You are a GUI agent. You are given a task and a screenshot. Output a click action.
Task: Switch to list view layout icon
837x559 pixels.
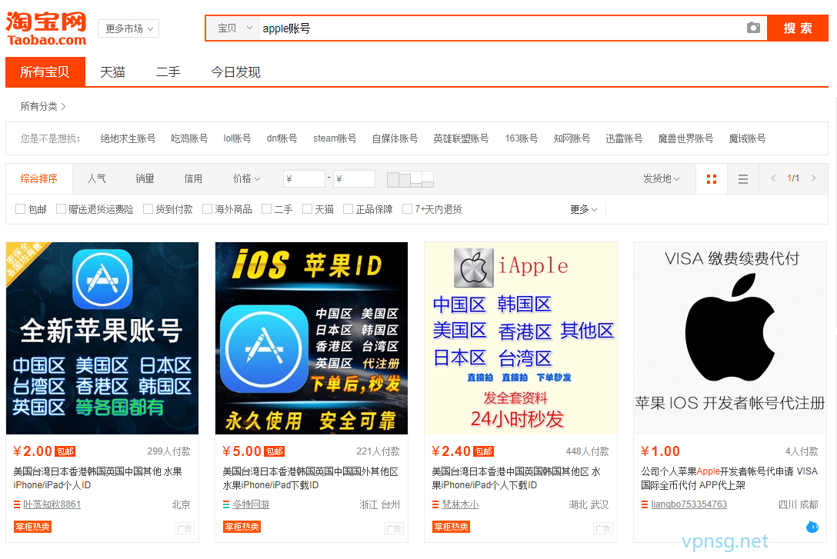pos(742,179)
